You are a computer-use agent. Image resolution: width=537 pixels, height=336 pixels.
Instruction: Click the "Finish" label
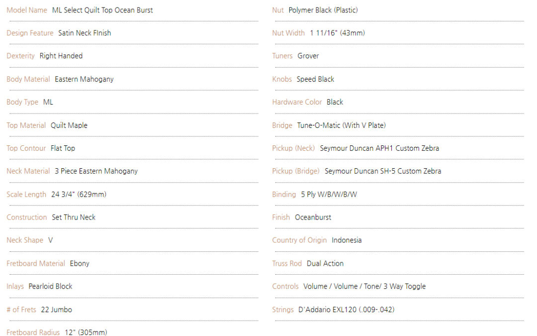[281, 218]
